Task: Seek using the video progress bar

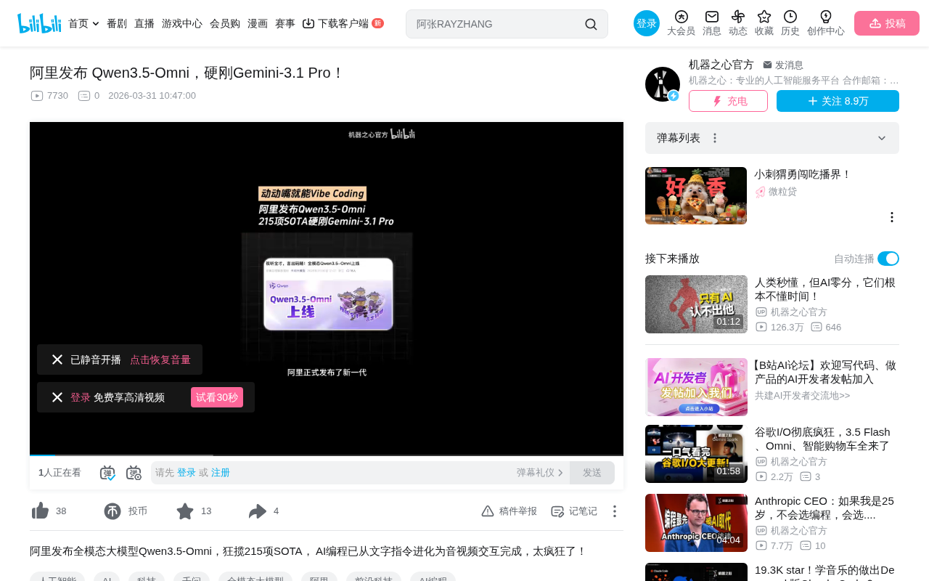Action: [x=327, y=455]
